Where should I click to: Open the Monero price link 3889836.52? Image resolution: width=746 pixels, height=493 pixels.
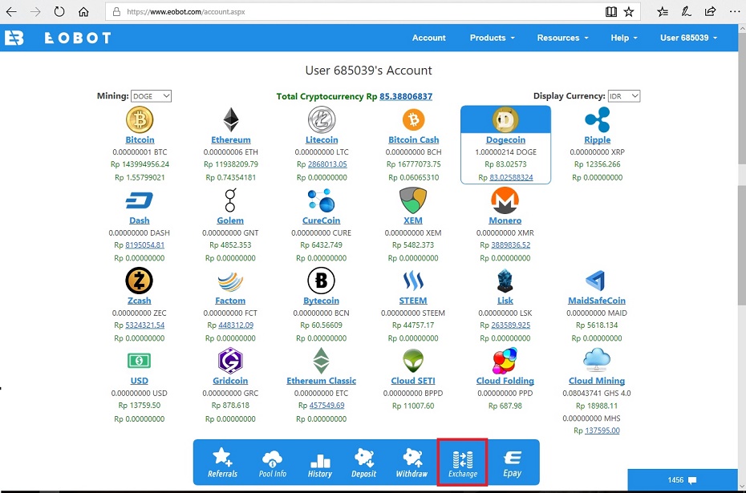click(x=510, y=245)
